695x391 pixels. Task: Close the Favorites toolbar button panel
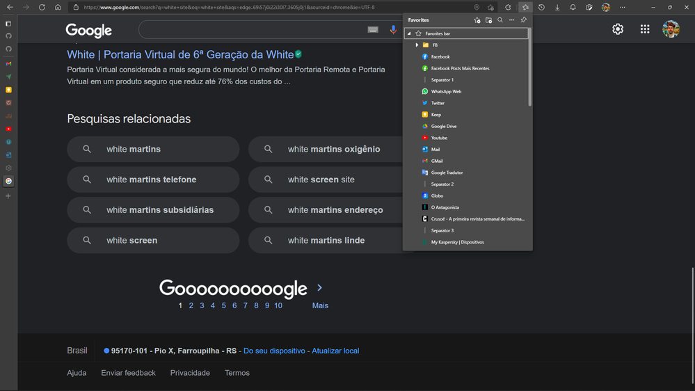point(525,7)
